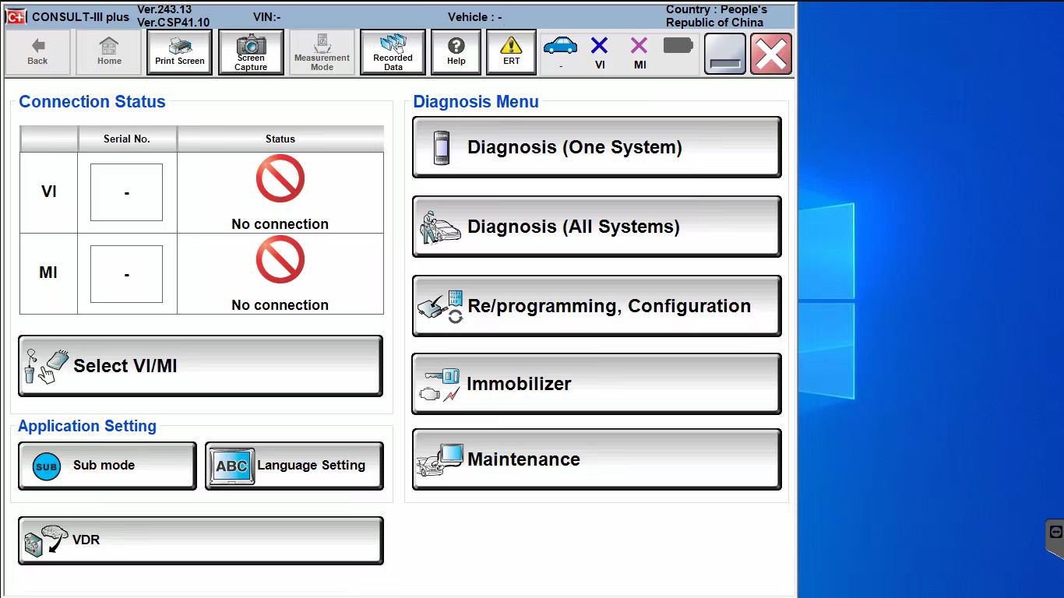Viewport: 1064px width, 598px height.
Task: Click the side tab on desktop right edge
Action: point(1055,537)
